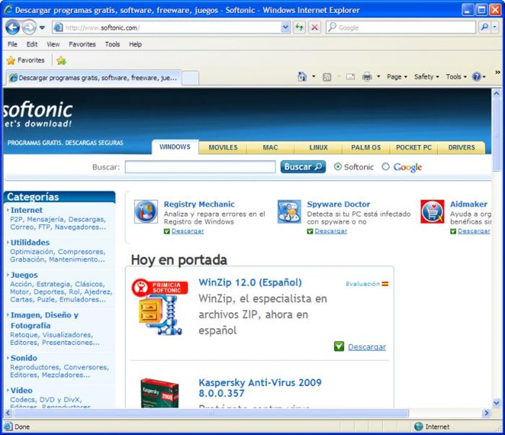Open the Home button dropdown arrow
Screen dimensions: 505x435
pos(314,77)
